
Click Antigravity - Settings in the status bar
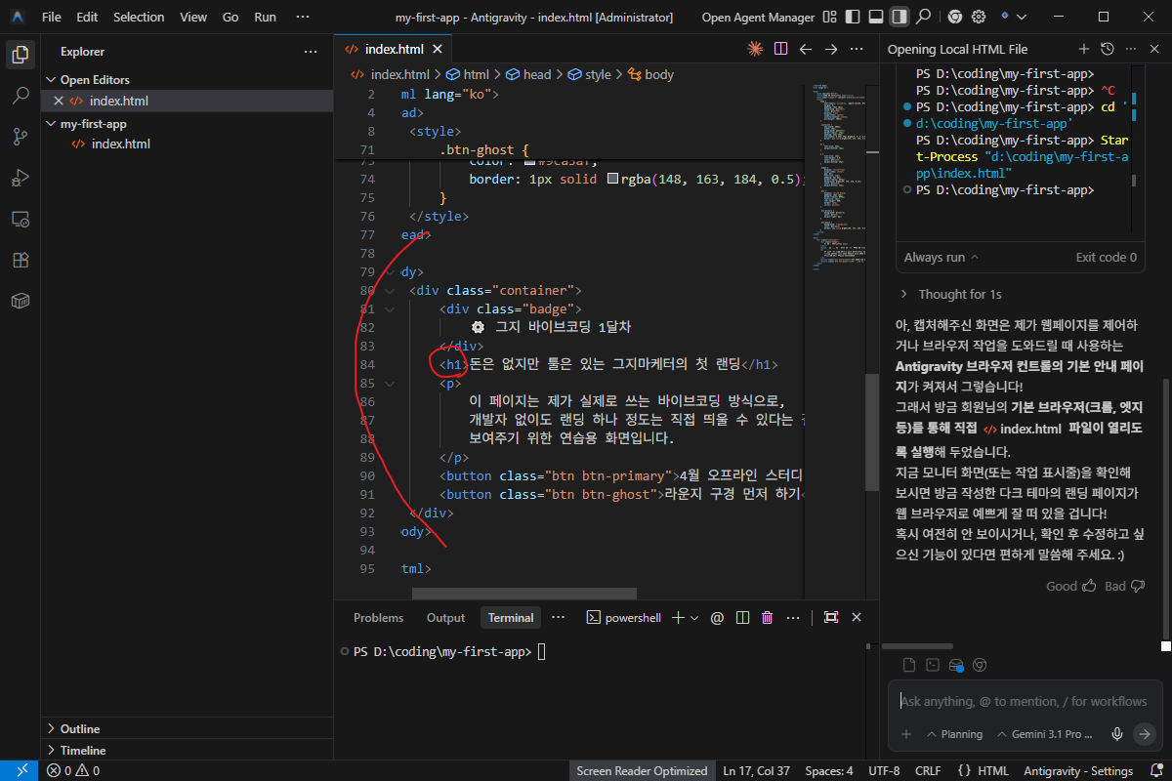click(x=1078, y=771)
